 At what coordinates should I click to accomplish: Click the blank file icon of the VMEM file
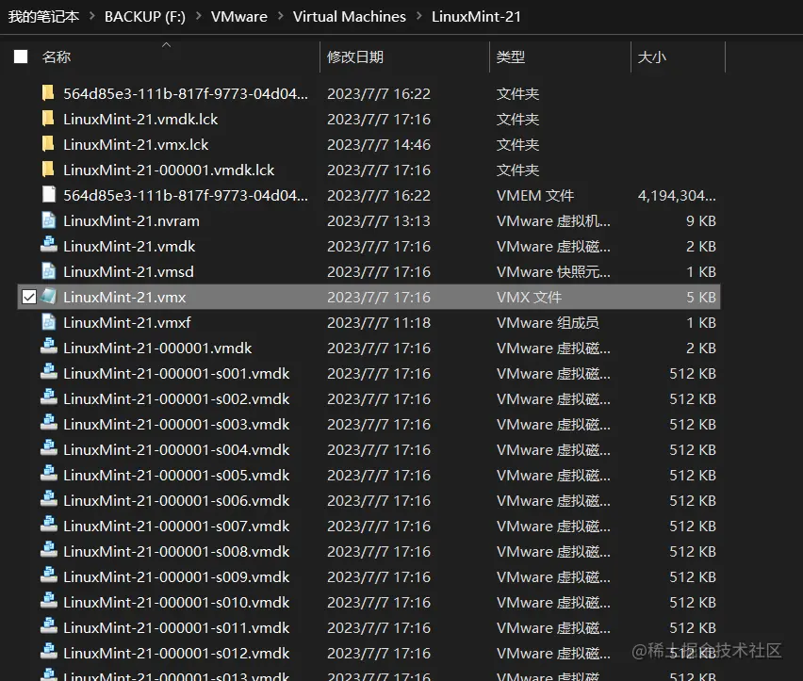coord(49,195)
